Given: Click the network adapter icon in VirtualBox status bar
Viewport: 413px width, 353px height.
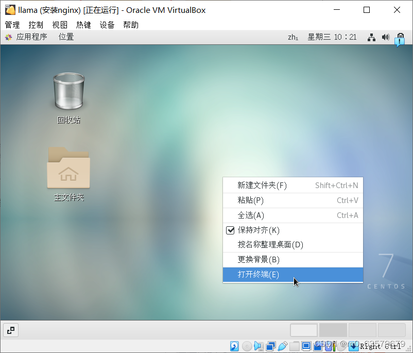Looking at the screenshot, I should 270,346.
